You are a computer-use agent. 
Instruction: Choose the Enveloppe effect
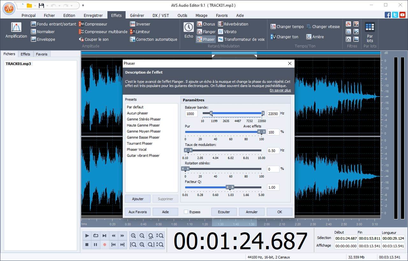click(43, 39)
